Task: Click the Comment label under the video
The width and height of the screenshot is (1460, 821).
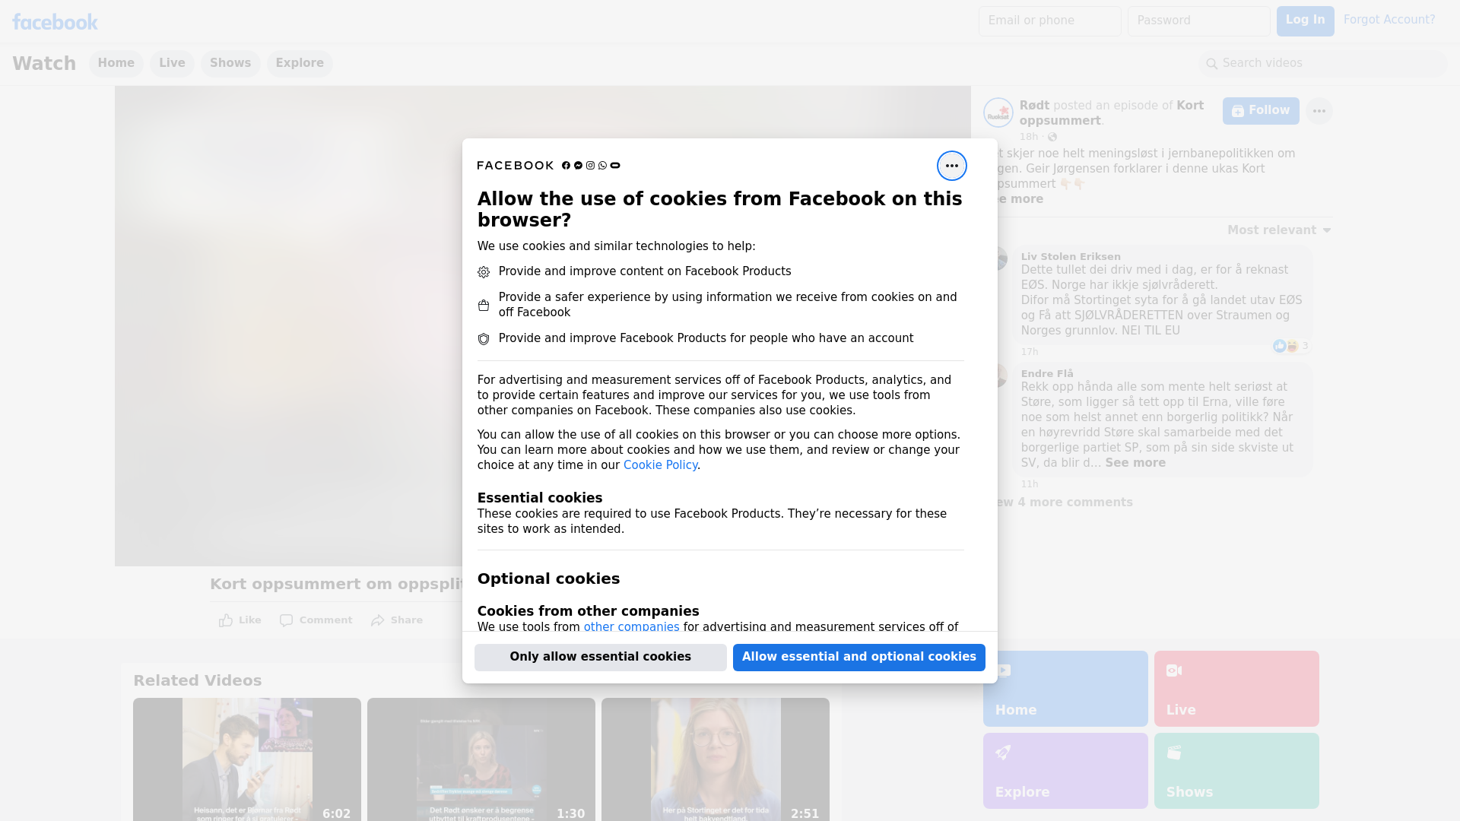Action: pyautogui.click(x=325, y=620)
